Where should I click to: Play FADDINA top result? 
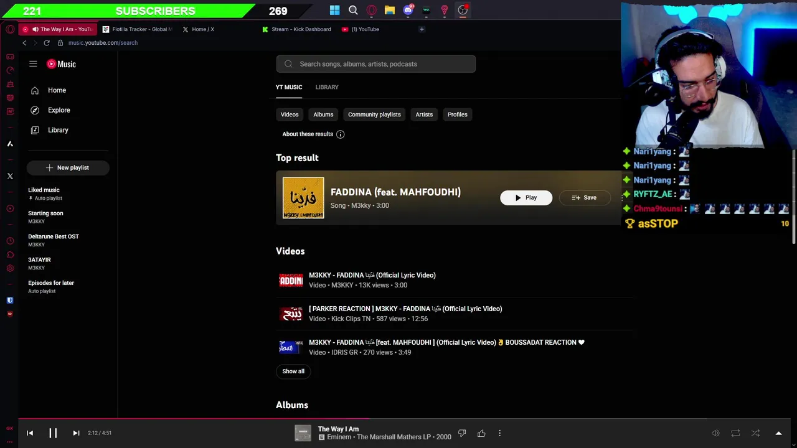[526, 198]
